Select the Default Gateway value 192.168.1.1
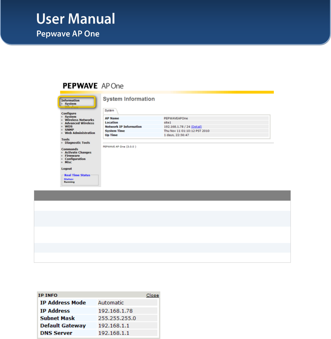The height and width of the screenshot is (339, 331). [114, 326]
